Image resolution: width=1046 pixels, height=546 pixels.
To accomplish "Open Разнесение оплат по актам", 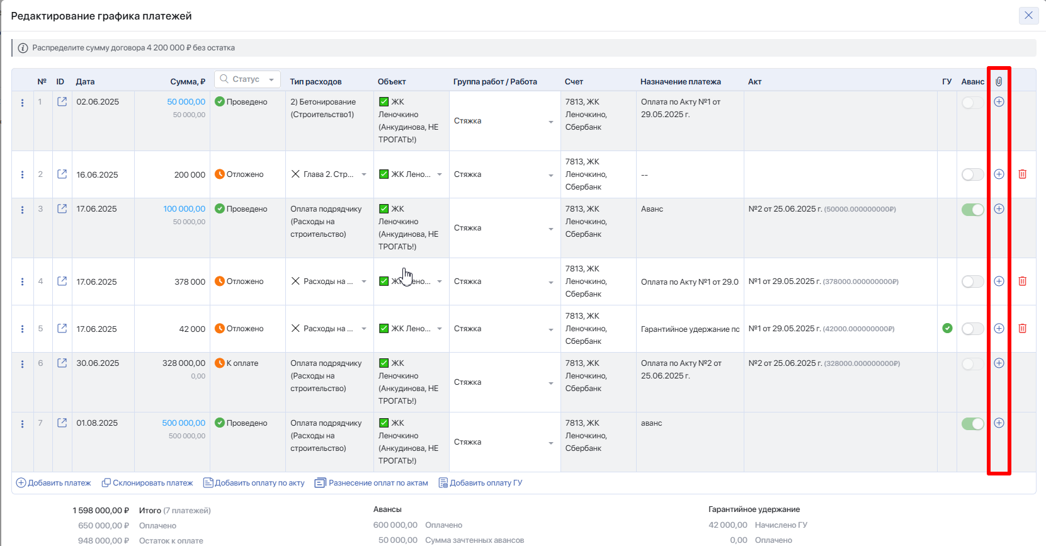I will point(372,483).
